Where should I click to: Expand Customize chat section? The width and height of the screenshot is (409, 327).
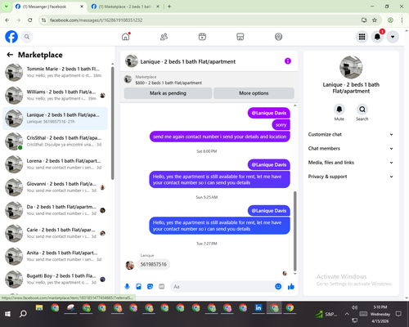[x=351, y=134]
